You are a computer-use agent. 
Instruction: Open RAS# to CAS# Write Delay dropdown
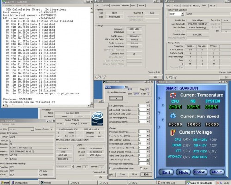coord(148,114)
